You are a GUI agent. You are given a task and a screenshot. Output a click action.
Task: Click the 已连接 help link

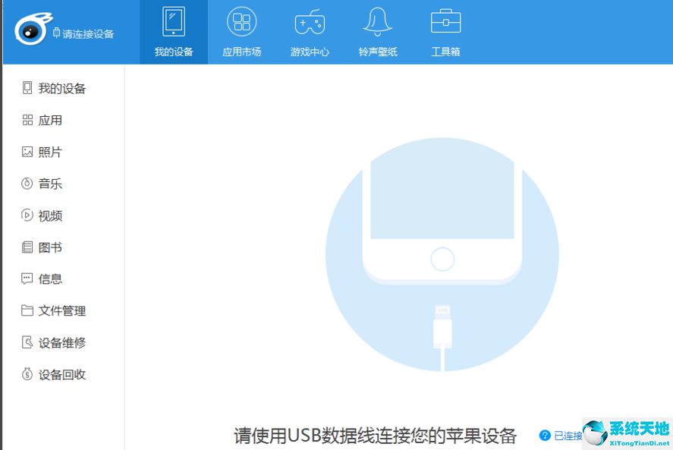click(568, 436)
